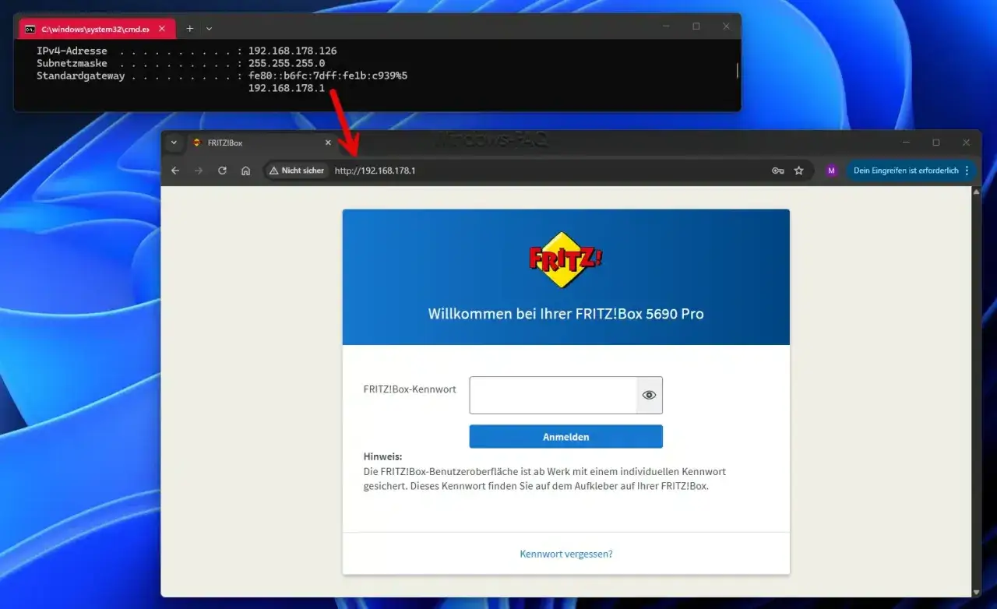Minimize the terminal window

(x=666, y=26)
